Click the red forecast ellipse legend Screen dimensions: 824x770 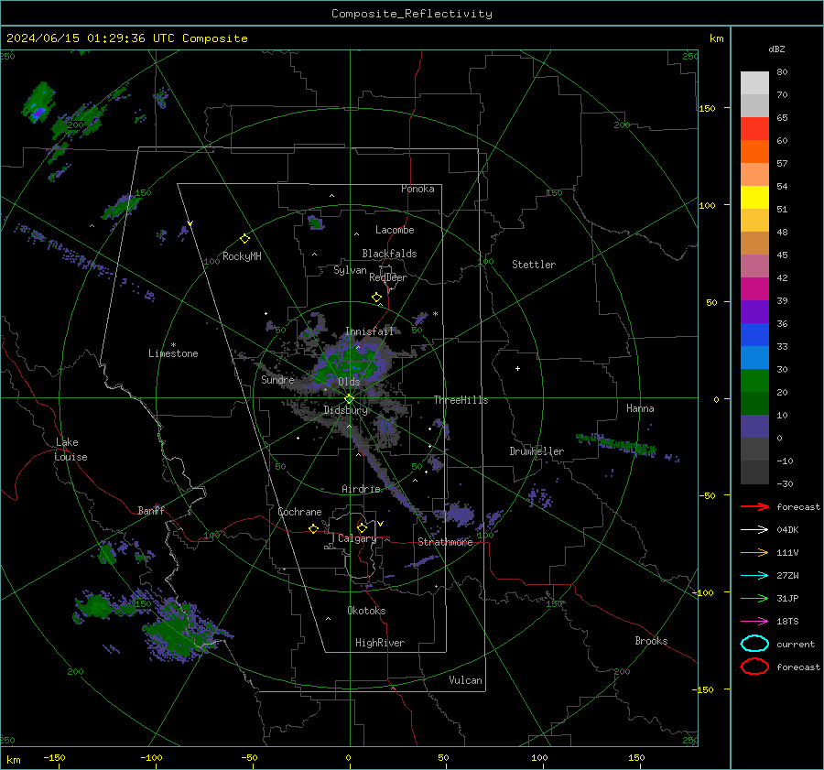coord(754,667)
